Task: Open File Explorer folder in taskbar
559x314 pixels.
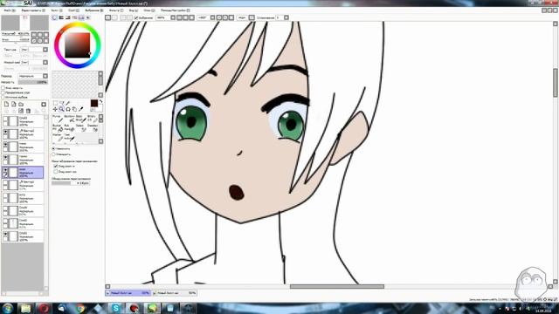Action: (25, 308)
